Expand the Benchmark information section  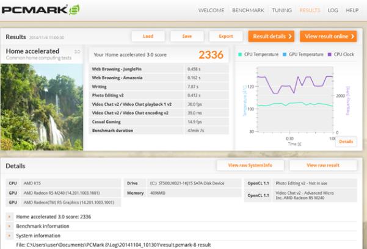tap(43, 226)
